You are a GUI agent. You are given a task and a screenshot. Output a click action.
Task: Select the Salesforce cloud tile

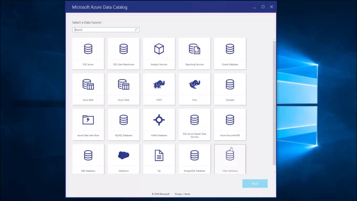pos(124,159)
